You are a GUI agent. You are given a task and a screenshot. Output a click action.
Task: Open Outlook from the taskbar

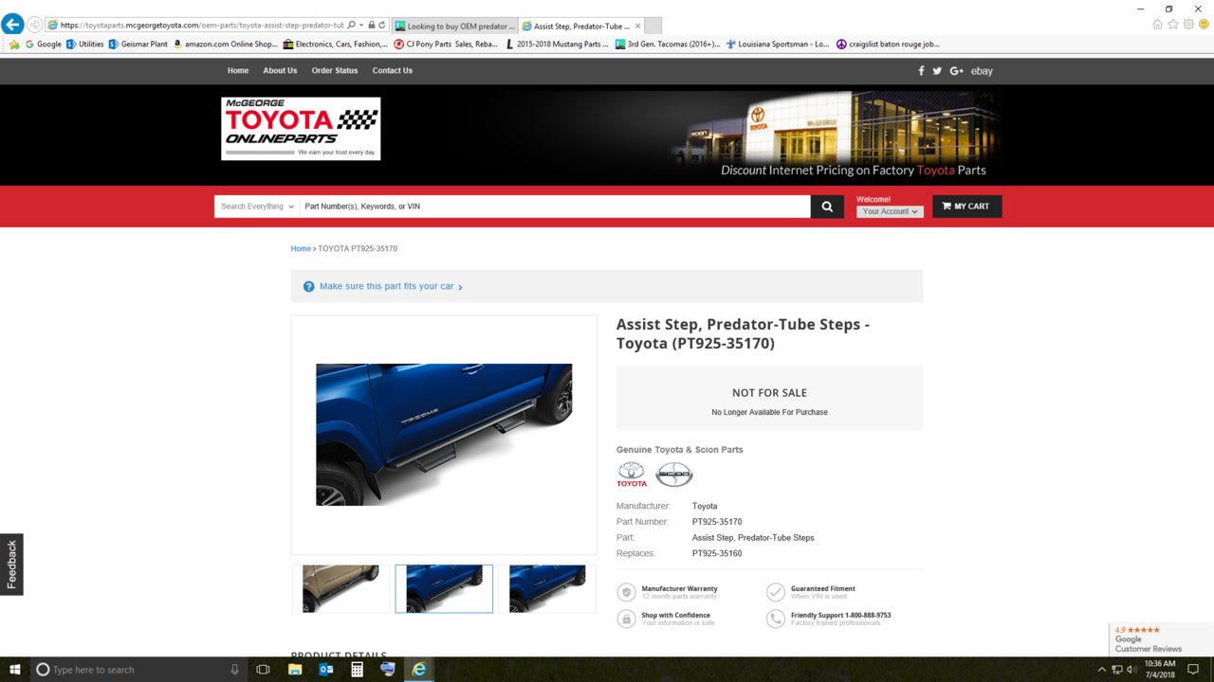pyautogui.click(x=326, y=670)
